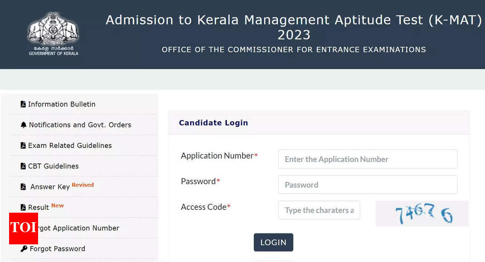Image resolution: width=485 pixels, height=262 pixels.
Task: Click the Application Number input field
Action: [368, 159]
